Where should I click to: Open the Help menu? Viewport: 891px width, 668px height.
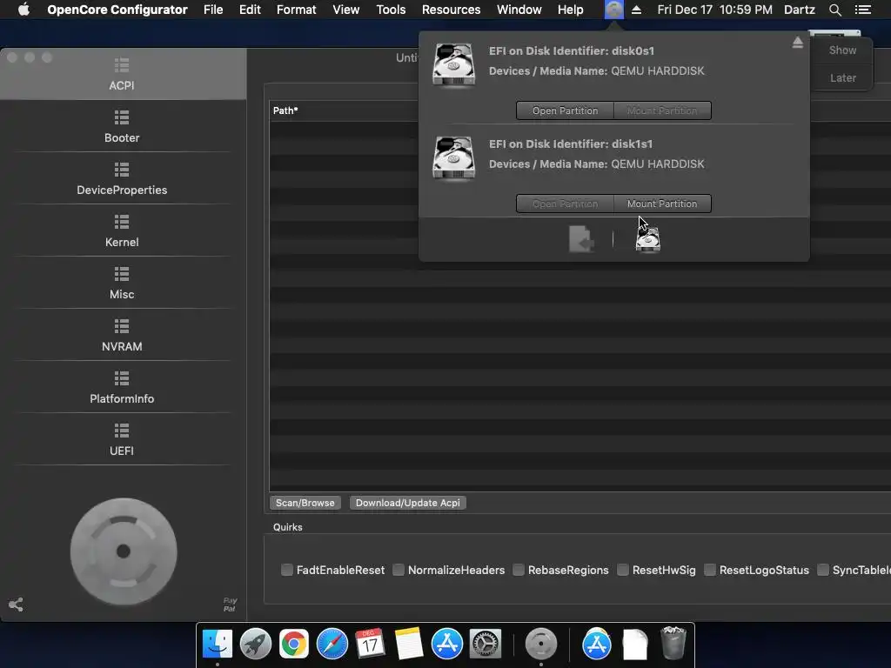tap(570, 10)
